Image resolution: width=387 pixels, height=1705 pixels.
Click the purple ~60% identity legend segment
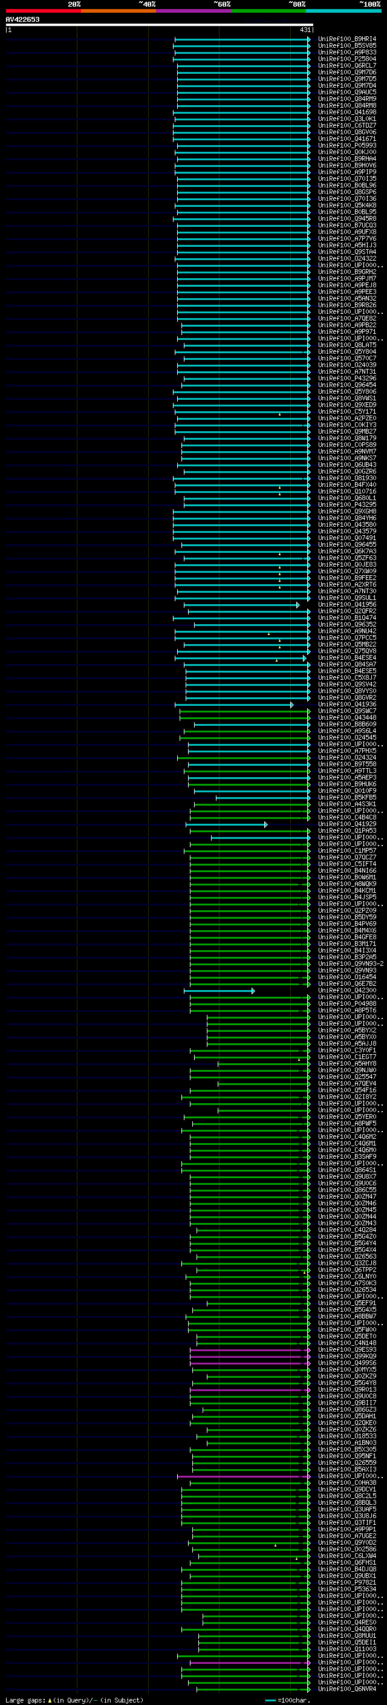coord(194,11)
